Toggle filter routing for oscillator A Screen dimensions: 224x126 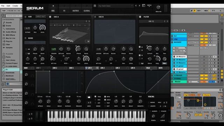click(x=140, y=47)
